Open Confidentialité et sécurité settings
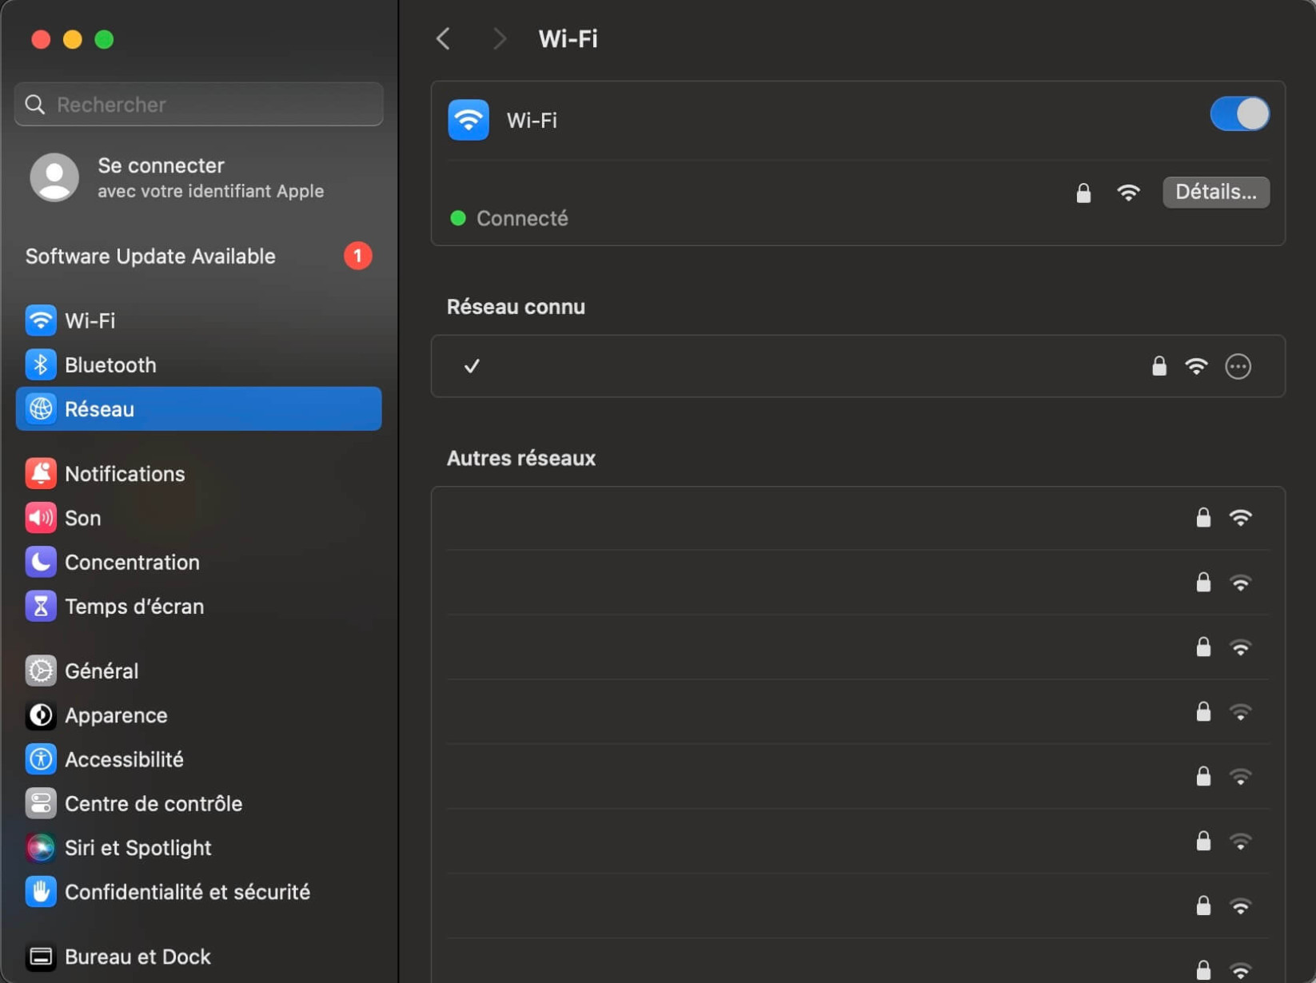Image resolution: width=1316 pixels, height=983 pixels. (x=198, y=892)
